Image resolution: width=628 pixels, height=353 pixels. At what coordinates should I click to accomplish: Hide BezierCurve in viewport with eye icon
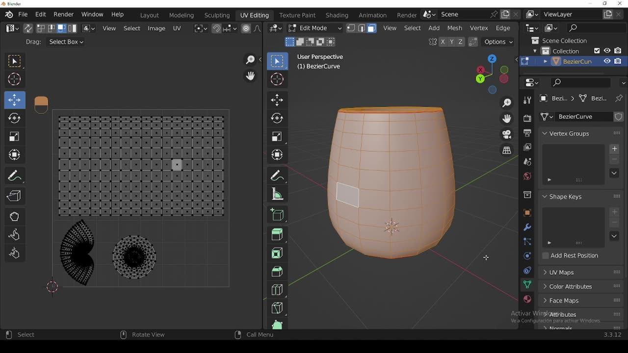pos(607,61)
